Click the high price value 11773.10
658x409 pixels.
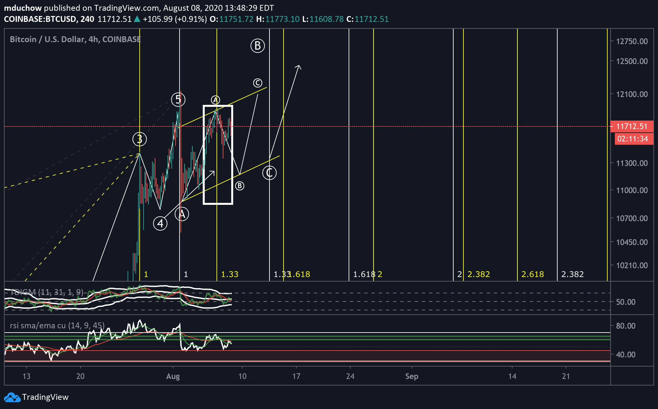click(282, 19)
